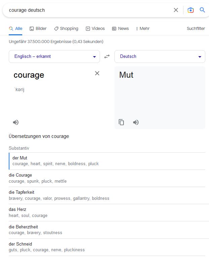The image size is (209, 258).
Task: Open the 'Deutsch' target language dropdown
Action: (160, 57)
